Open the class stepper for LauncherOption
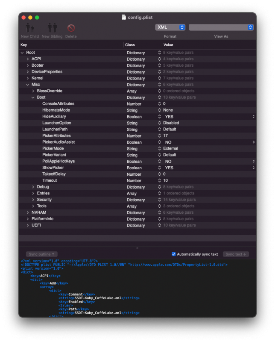Image resolution: width=275 pixels, height=342 pixels. 159,123
